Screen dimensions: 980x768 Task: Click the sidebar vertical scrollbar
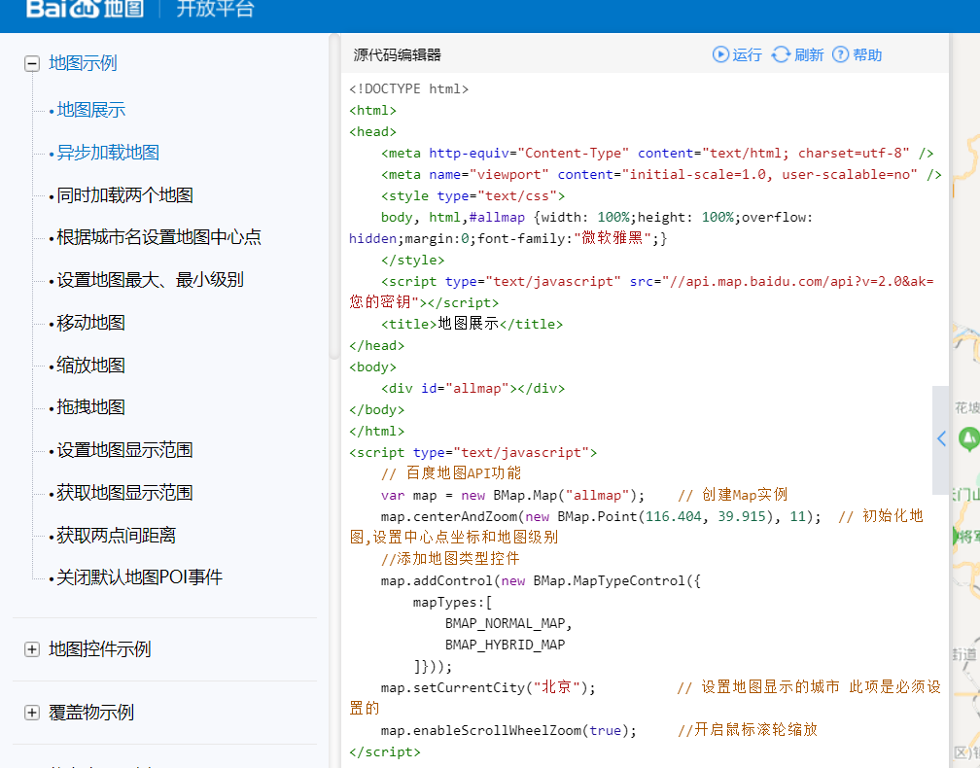pos(334,196)
